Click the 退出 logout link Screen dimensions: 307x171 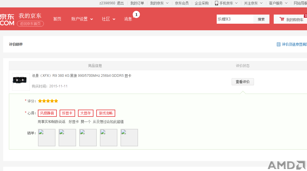point(120,3)
